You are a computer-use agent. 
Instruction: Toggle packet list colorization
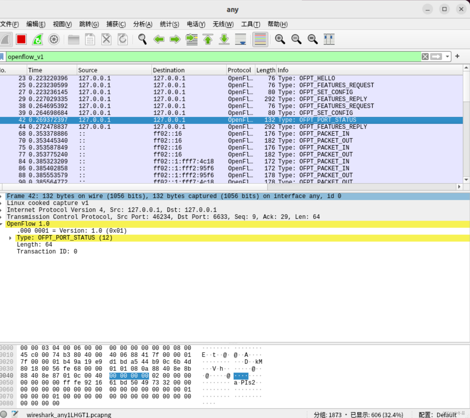[260, 39]
